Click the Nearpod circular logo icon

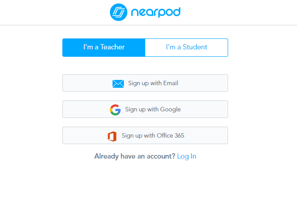point(118,12)
